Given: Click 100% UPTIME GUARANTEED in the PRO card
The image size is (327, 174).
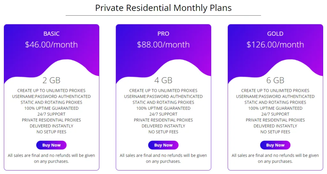Looking at the screenshot, I should (x=163, y=108).
